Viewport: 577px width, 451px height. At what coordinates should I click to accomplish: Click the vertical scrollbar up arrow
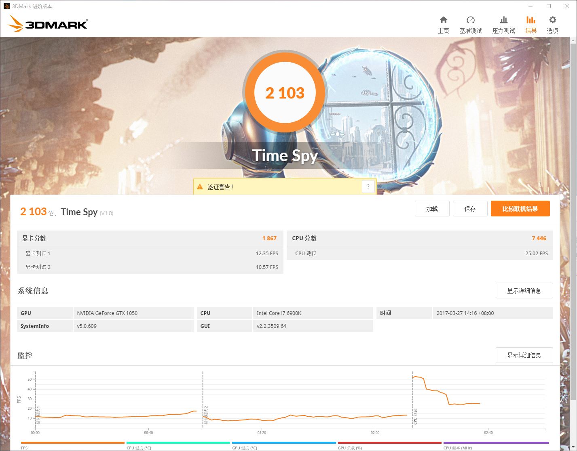click(x=573, y=40)
